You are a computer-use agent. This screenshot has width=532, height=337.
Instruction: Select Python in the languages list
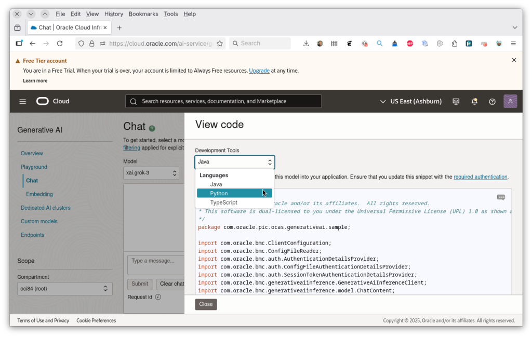[234, 193]
